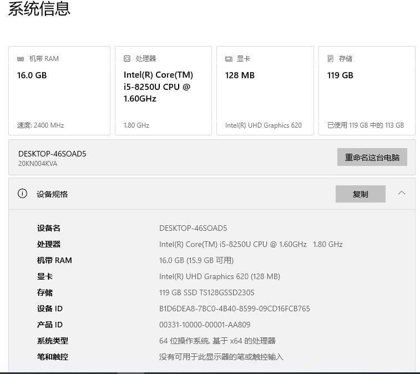
Task: Click the 处理器 label in specs list
Action: [x=49, y=244]
